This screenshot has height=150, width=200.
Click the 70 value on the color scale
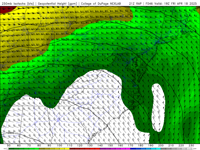(x=29, y=145)
